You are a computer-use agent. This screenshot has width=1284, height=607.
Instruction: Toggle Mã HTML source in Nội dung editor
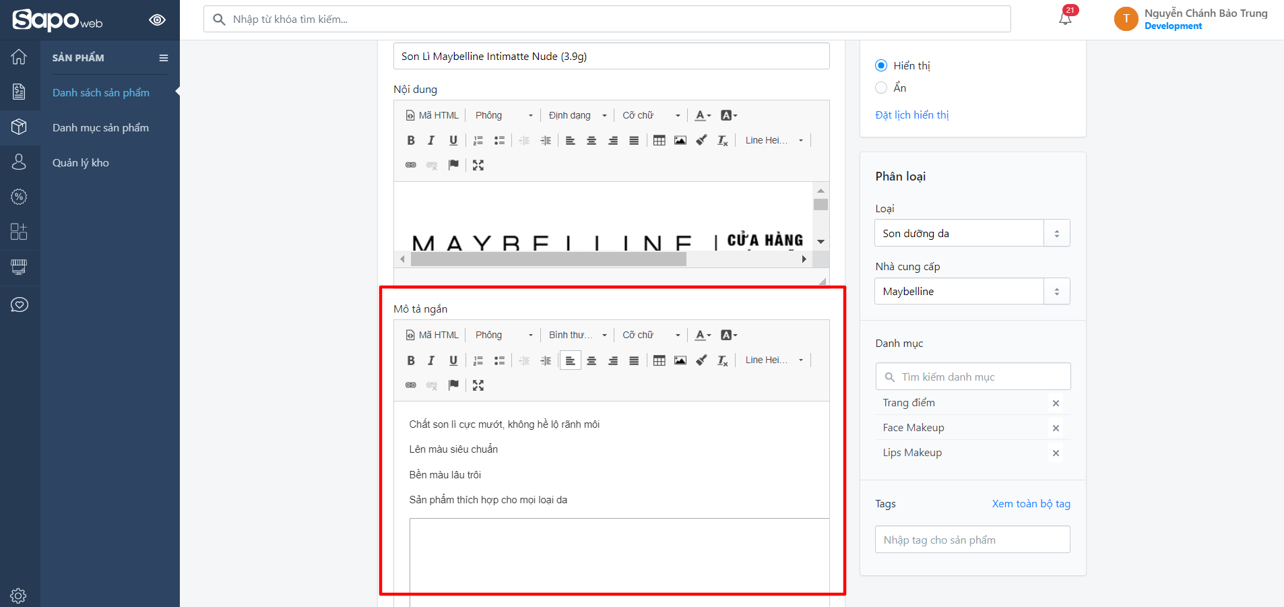pyautogui.click(x=432, y=115)
